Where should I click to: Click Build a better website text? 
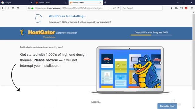(41, 47)
